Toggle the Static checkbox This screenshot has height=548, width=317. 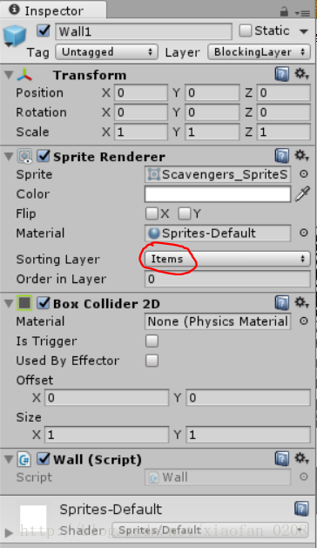click(x=245, y=30)
